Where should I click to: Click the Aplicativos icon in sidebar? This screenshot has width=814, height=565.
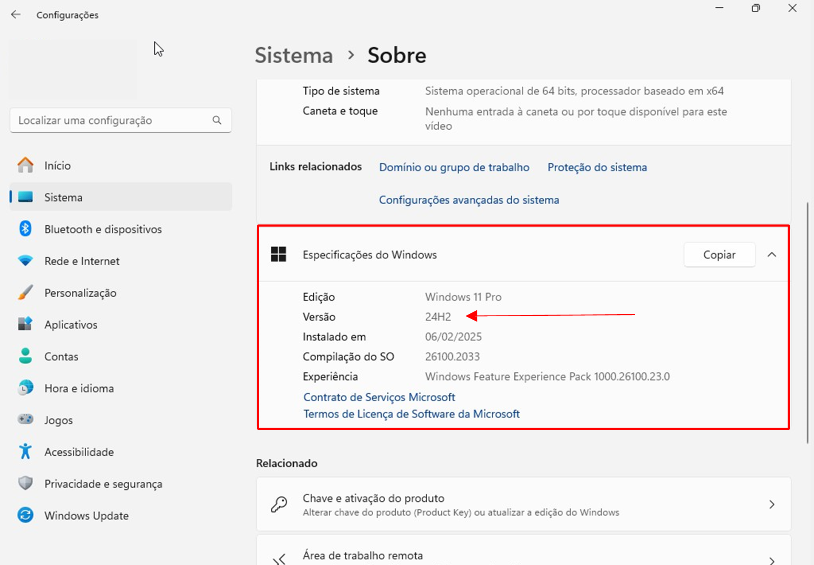tap(26, 324)
